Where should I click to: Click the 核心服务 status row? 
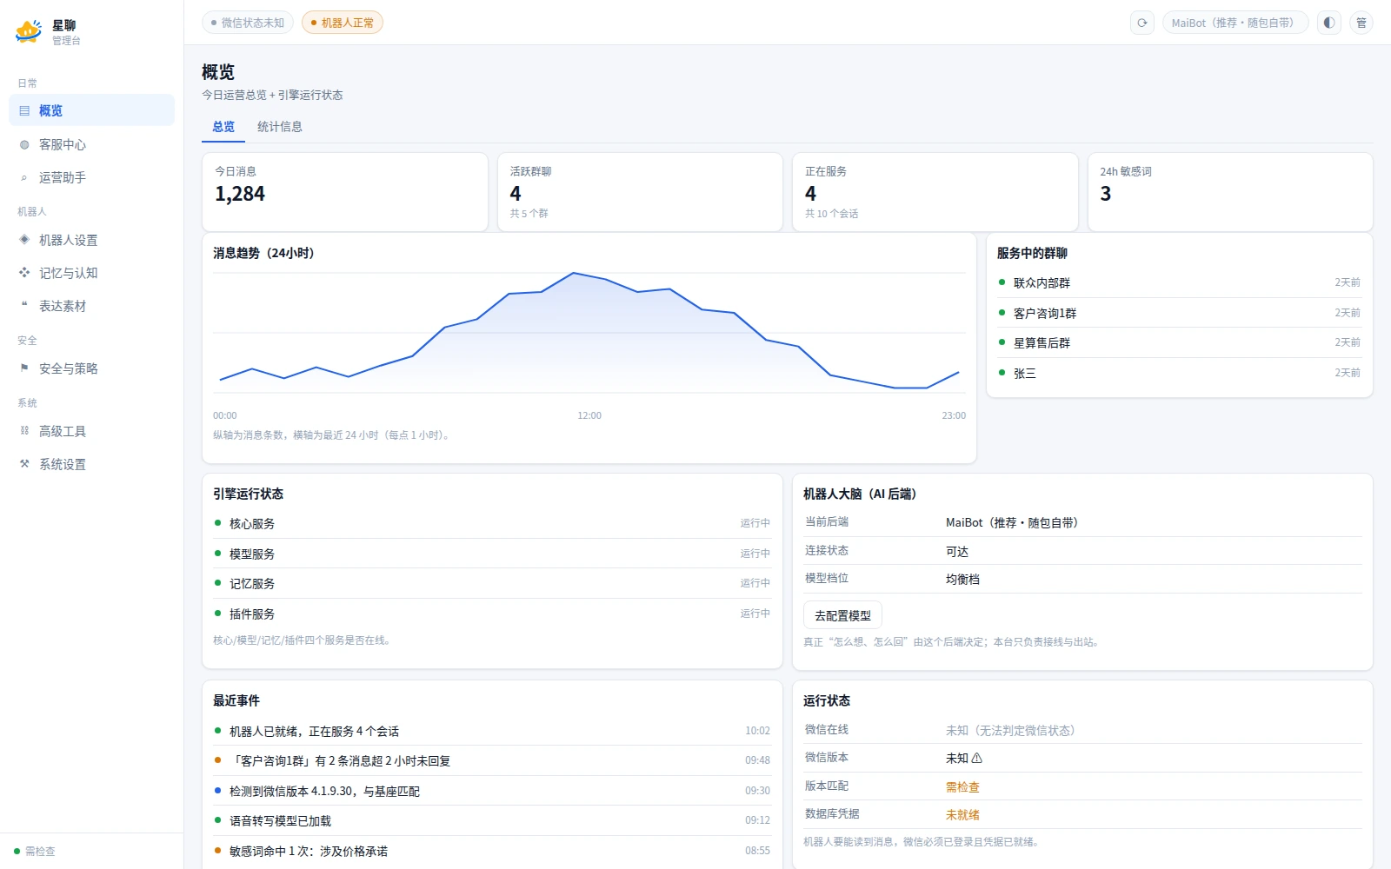pos(492,523)
